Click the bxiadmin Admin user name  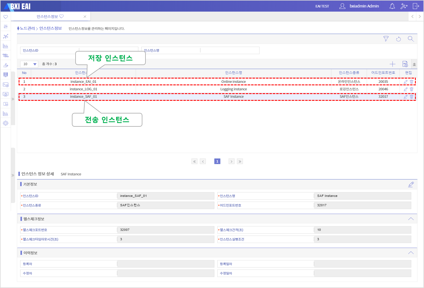[364, 6]
